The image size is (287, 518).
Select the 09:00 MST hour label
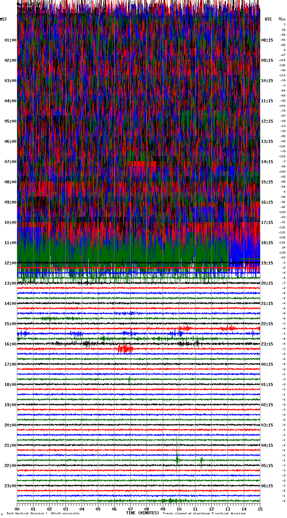[10, 202]
